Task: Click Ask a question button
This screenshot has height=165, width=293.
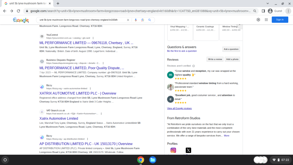Action: [231, 49]
